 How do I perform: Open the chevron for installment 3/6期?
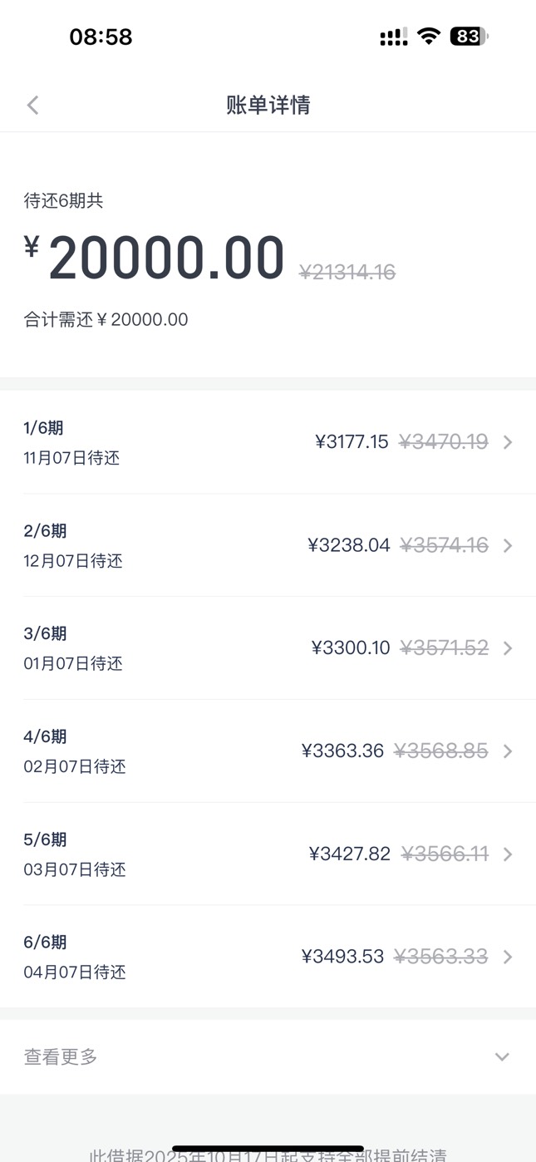pos(508,648)
